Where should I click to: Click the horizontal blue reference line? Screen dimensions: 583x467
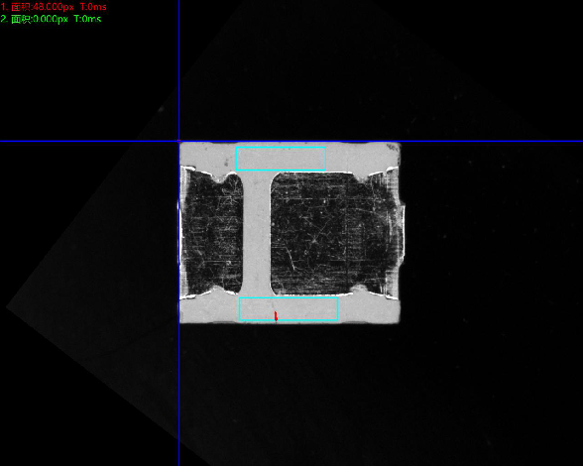click(x=372, y=141)
